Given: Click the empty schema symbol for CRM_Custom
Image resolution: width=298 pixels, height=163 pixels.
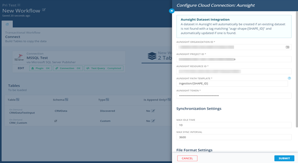Looking at the screenshot, I should (56, 121).
